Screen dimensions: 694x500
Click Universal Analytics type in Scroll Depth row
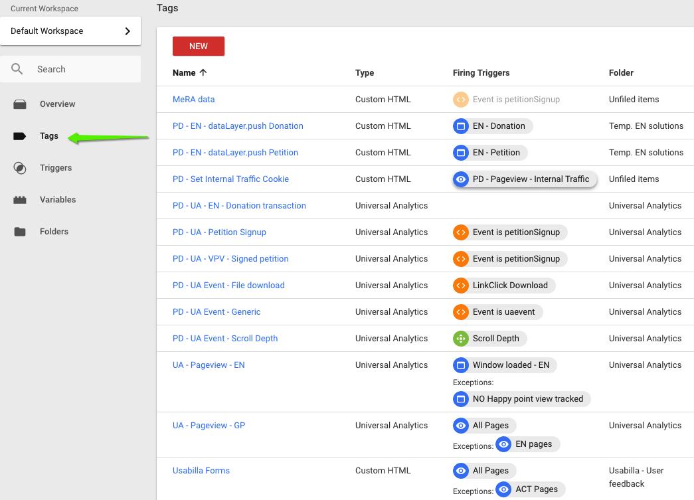coord(391,339)
